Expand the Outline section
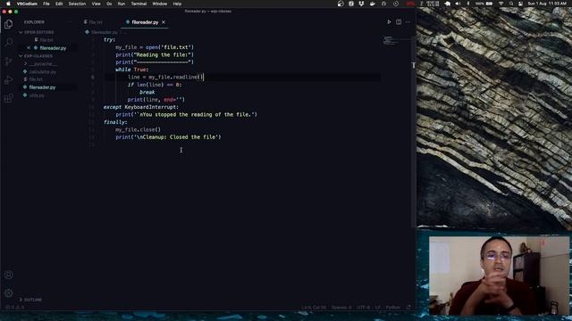Image resolution: width=572 pixels, height=321 pixels. pos(30,300)
